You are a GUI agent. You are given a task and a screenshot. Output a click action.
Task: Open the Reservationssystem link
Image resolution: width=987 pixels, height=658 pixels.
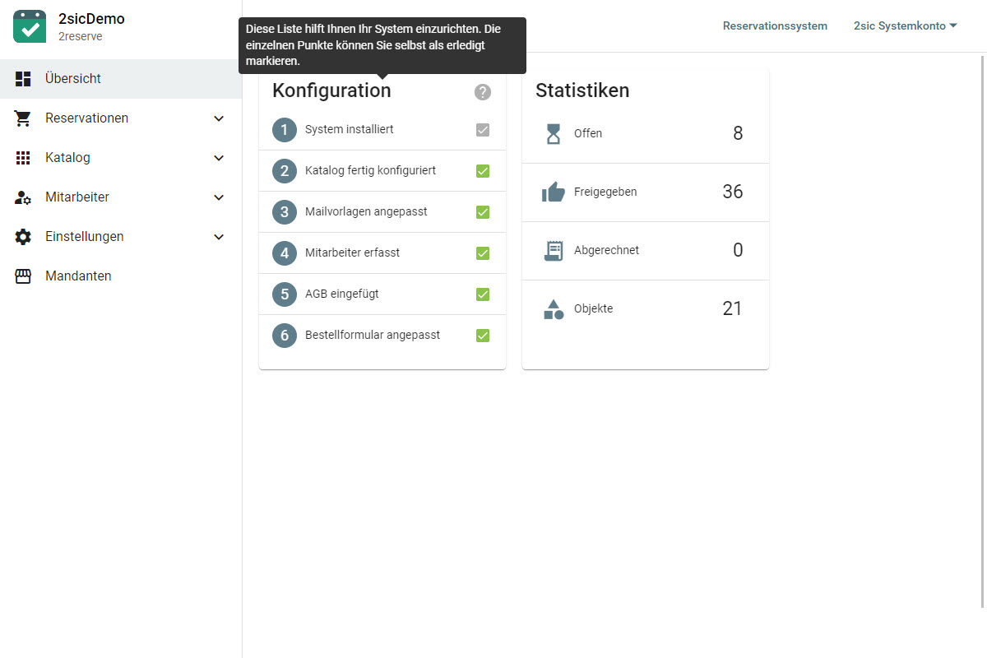click(x=775, y=25)
